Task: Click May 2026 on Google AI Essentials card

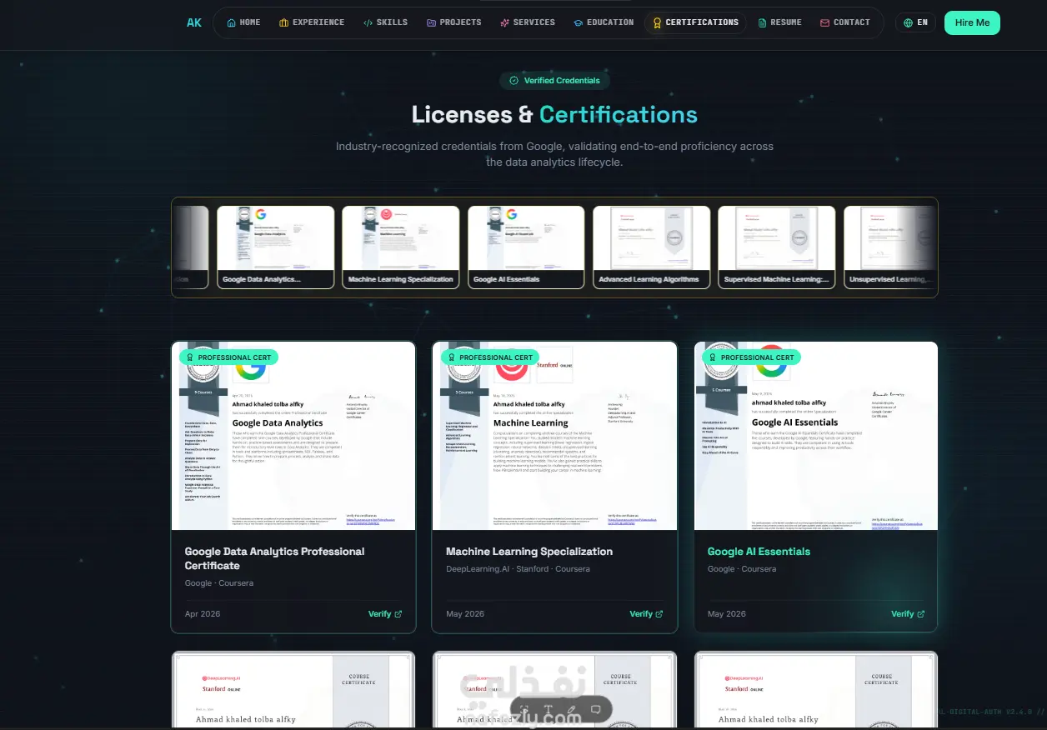Action: (x=727, y=614)
